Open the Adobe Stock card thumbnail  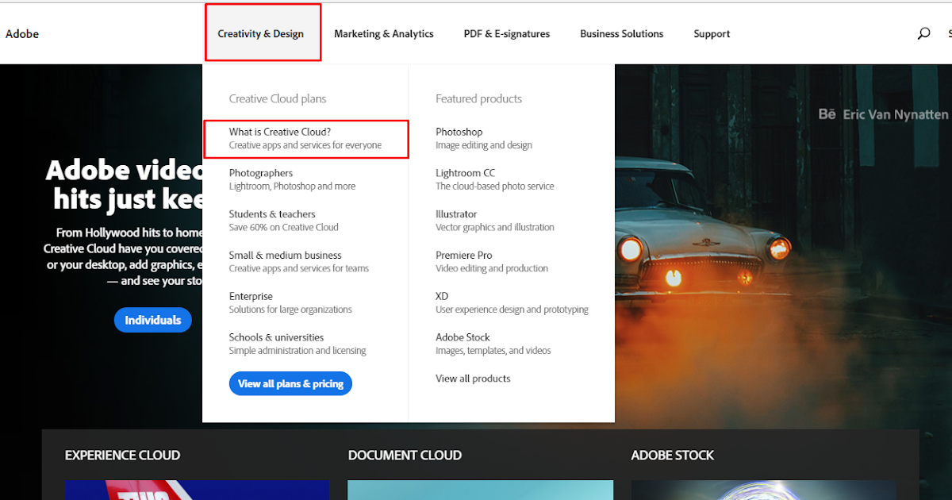763,490
